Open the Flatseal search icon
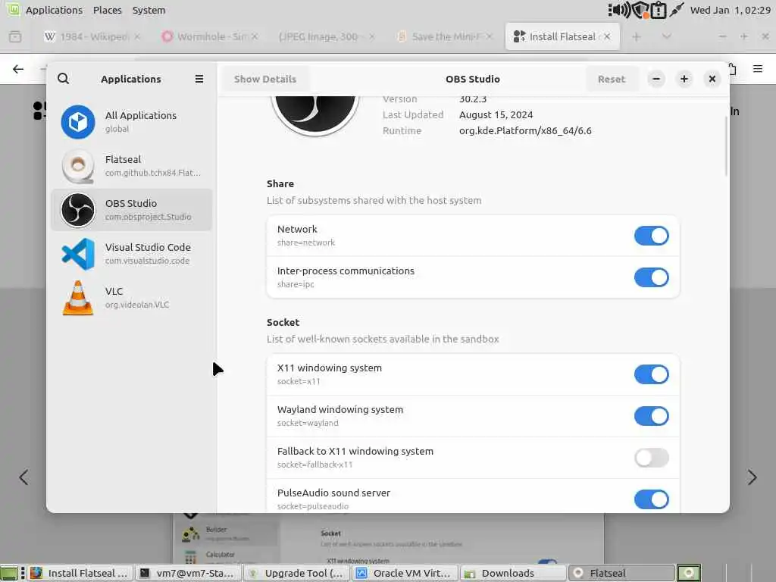The height and width of the screenshot is (582, 776). pos(64,79)
